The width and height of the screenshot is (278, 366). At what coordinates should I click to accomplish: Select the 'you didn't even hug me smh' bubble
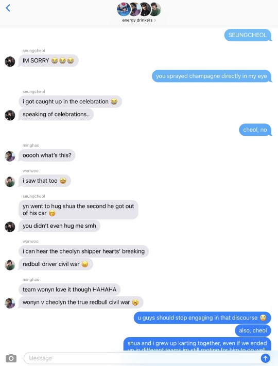[x=59, y=226]
